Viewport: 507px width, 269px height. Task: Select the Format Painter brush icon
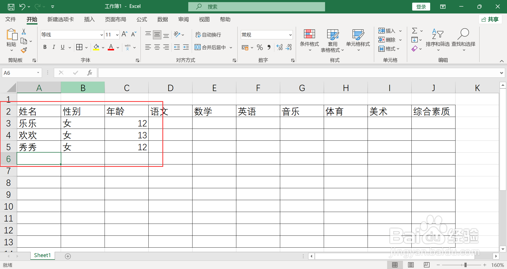click(x=24, y=50)
